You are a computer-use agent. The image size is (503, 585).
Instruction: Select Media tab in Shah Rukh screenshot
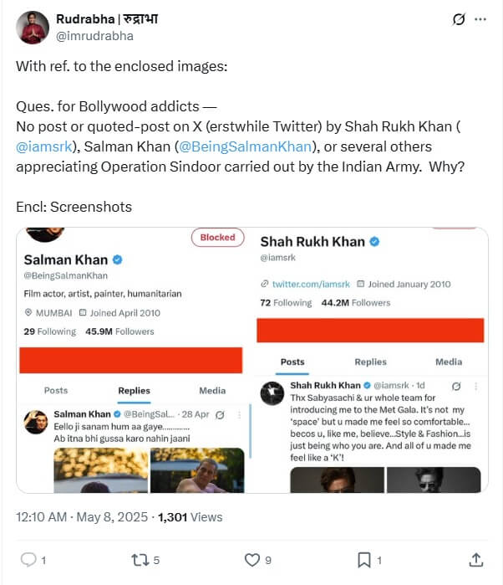(449, 362)
